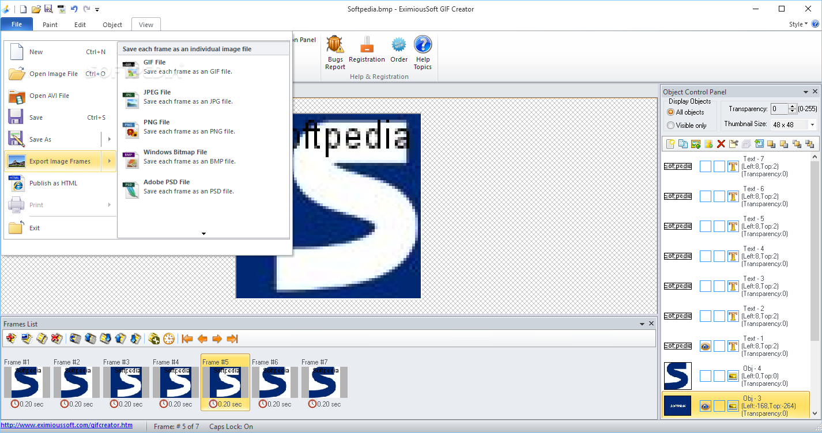Select the Frame #3 thumbnail
The height and width of the screenshot is (433, 822).
point(126,383)
